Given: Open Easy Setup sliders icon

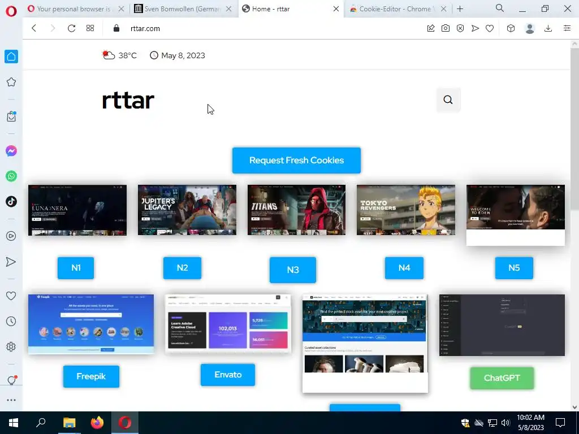Looking at the screenshot, I should [x=567, y=28].
